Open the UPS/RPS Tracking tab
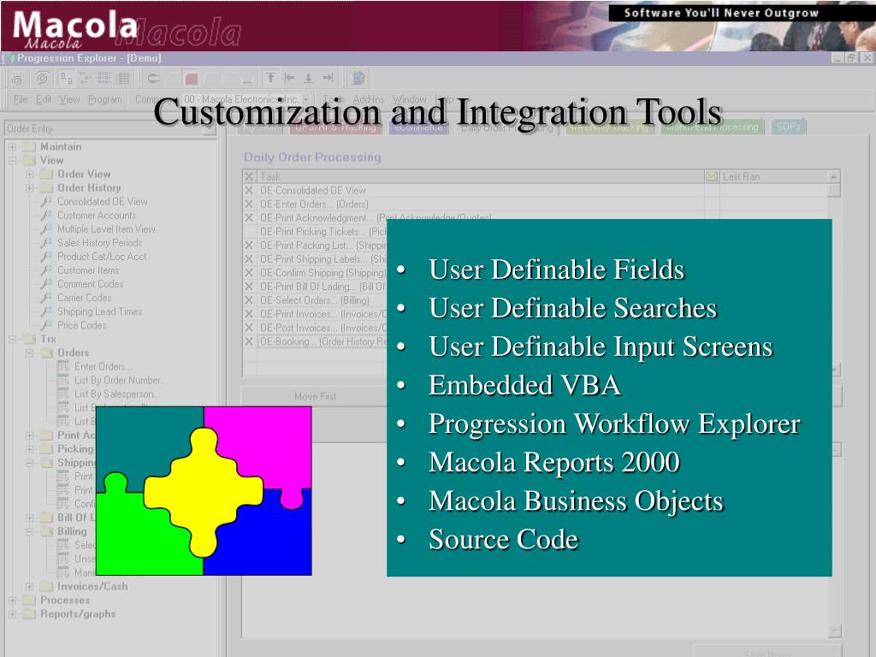 [335, 127]
